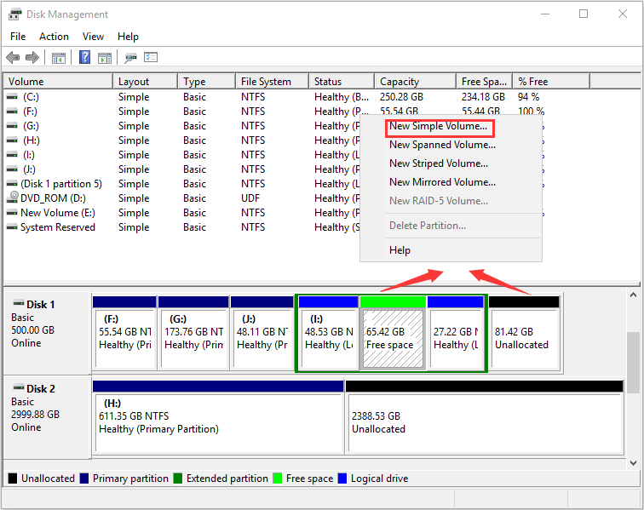Click the UDF file system cell
Image resolution: width=644 pixels, height=510 pixels.
pos(250,198)
